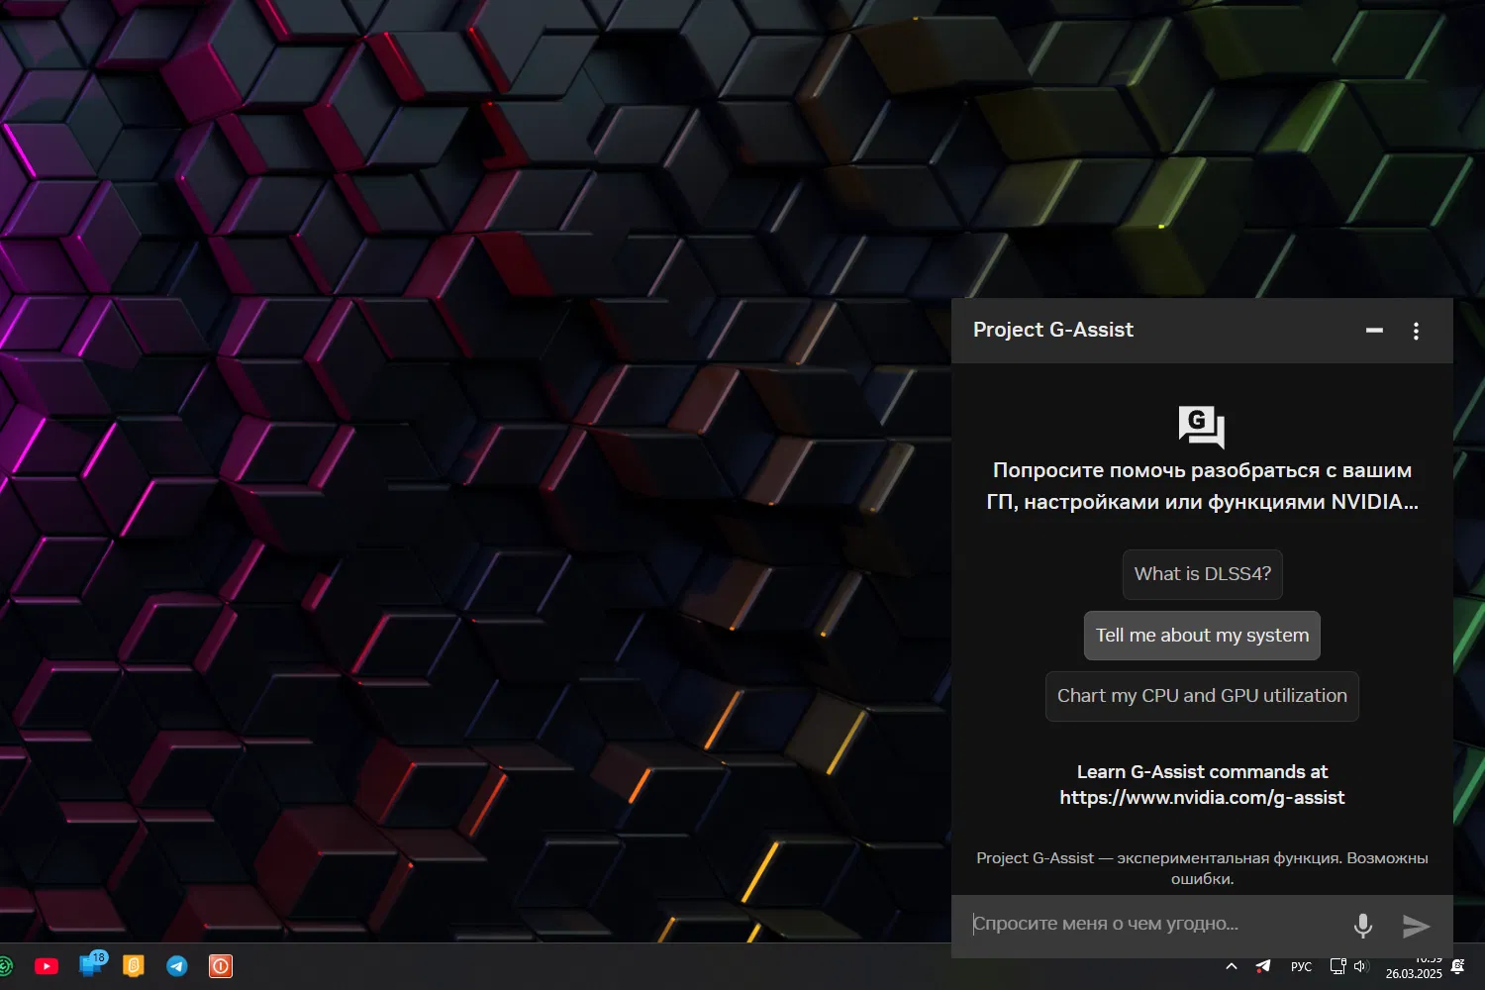Image resolution: width=1485 pixels, height=990 pixels.
Task: Click the "Learn G-Assist commands at" text
Action: coord(1202,772)
